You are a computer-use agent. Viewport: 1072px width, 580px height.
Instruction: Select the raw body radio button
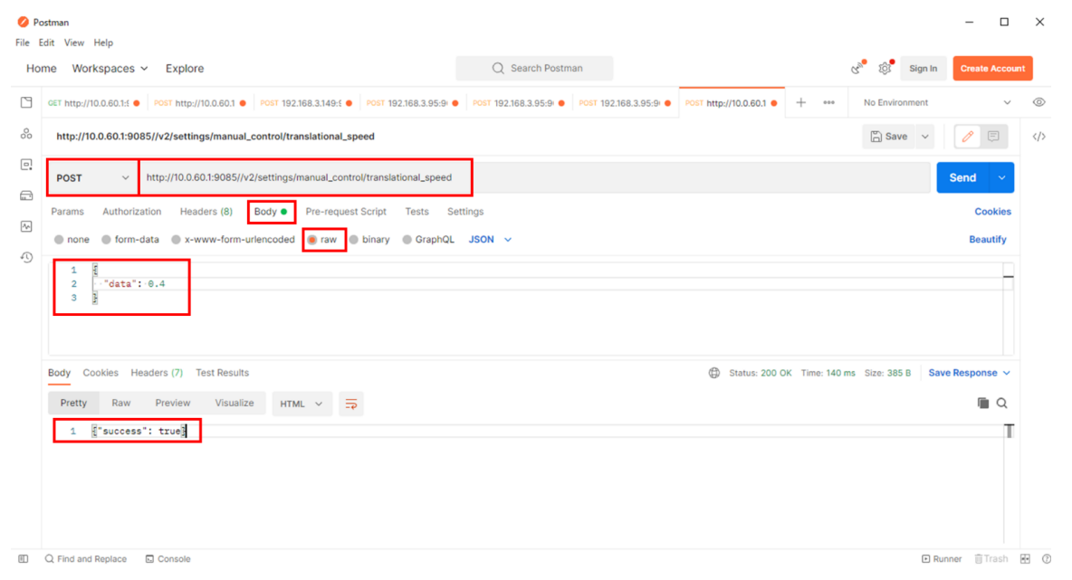click(x=312, y=240)
